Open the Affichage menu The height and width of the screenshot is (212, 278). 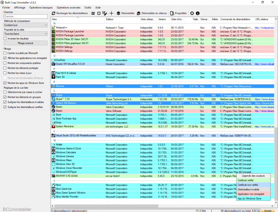pos(20,8)
